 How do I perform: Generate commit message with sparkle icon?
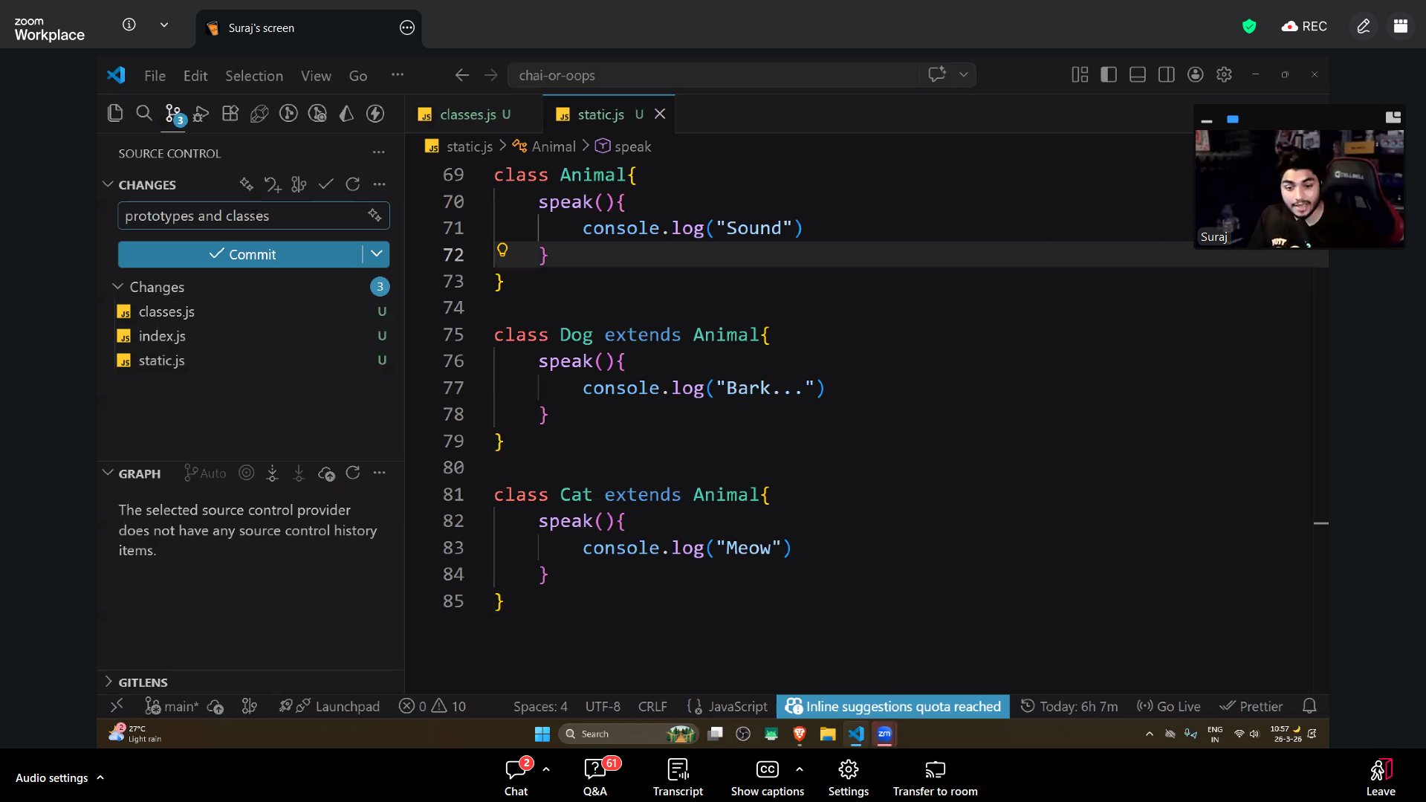click(375, 216)
